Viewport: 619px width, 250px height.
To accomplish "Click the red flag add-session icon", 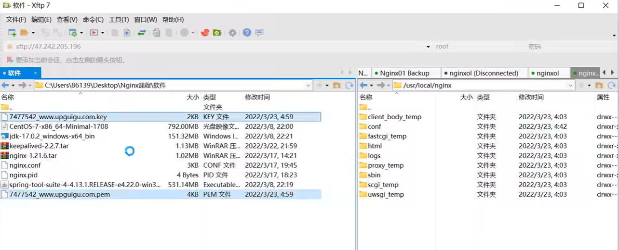I will (x=10, y=60).
